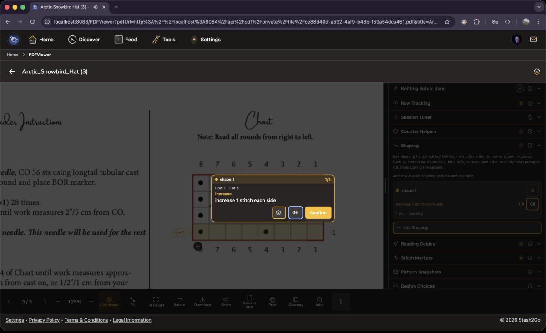Click the layers icon in shape 1 popup
The height and width of the screenshot is (333, 546).
coord(279,212)
